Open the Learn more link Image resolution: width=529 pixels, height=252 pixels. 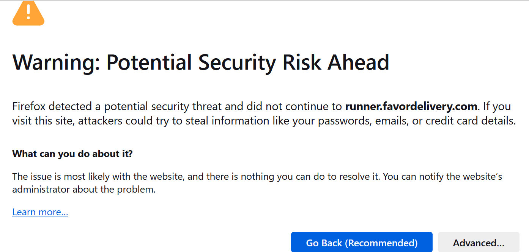point(40,212)
